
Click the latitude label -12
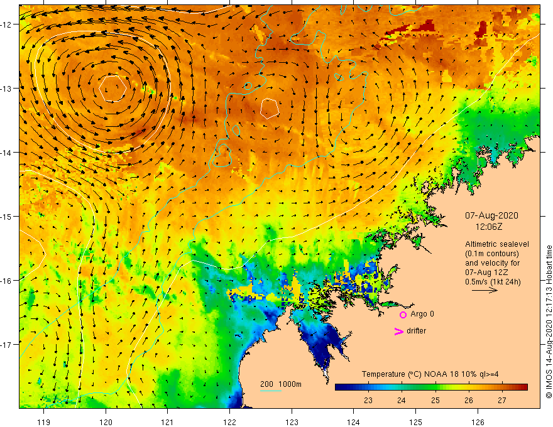pos(7,24)
